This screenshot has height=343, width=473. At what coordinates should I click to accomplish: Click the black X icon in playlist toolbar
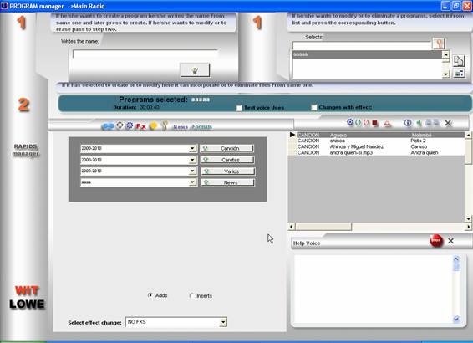[x=448, y=123]
